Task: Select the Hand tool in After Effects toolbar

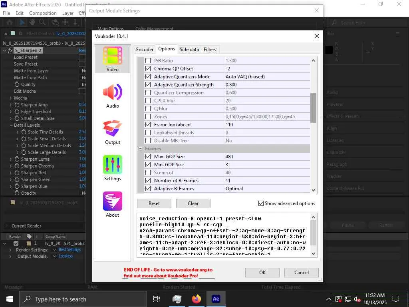Action: point(32,22)
